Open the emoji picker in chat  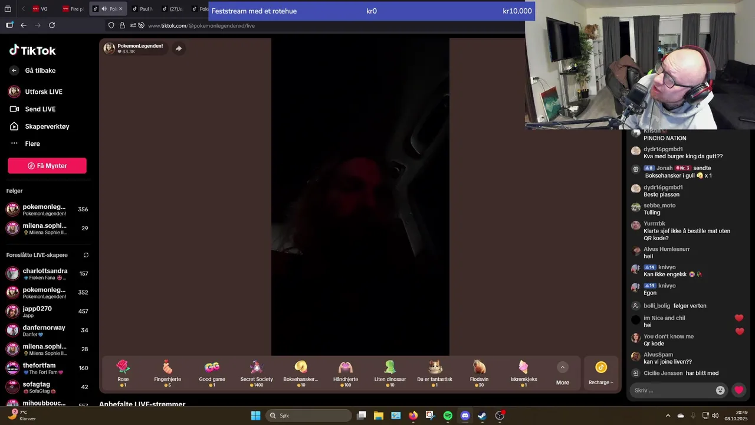point(720,390)
